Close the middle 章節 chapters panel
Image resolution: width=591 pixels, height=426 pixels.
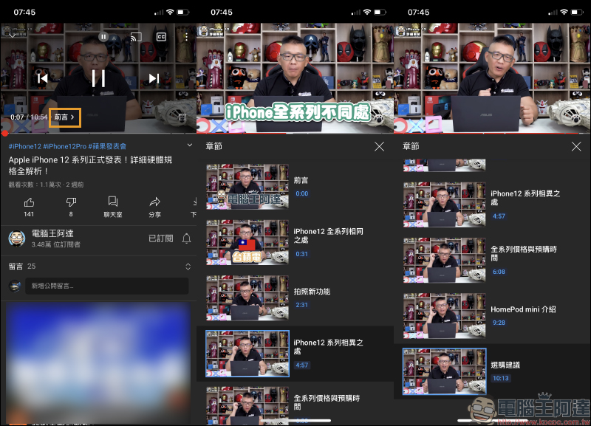[379, 146]
